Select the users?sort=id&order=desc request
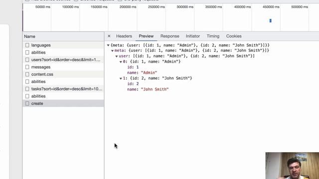319x179 pixels. tap(63, 60)
